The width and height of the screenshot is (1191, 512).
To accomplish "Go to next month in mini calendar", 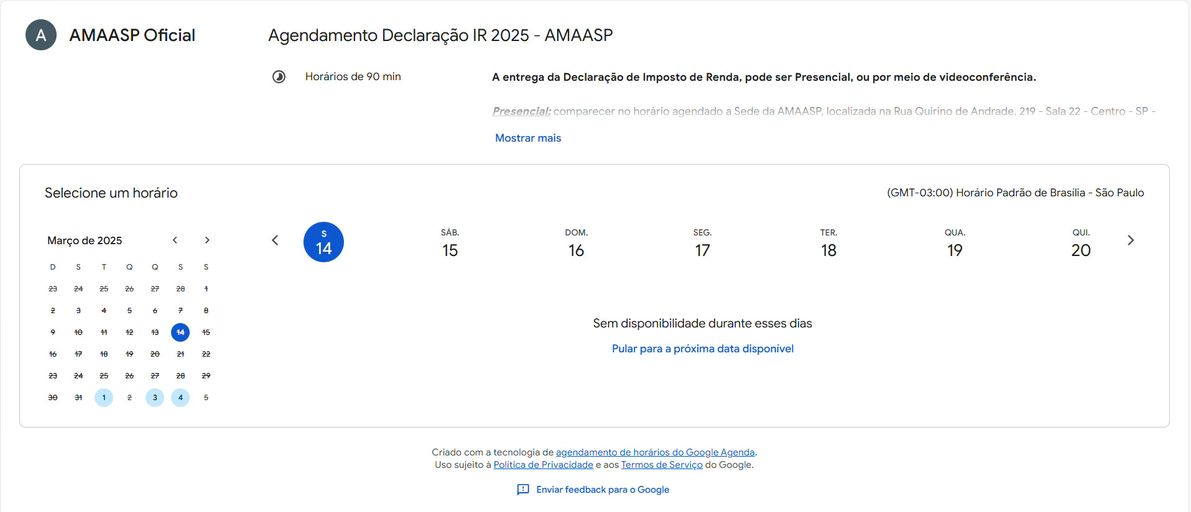I will [x=207, y=240].
